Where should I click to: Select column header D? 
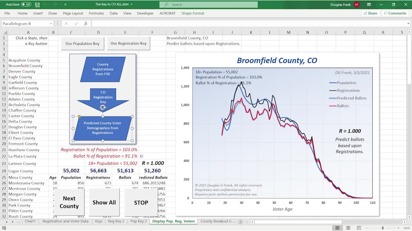pos(98,32)
